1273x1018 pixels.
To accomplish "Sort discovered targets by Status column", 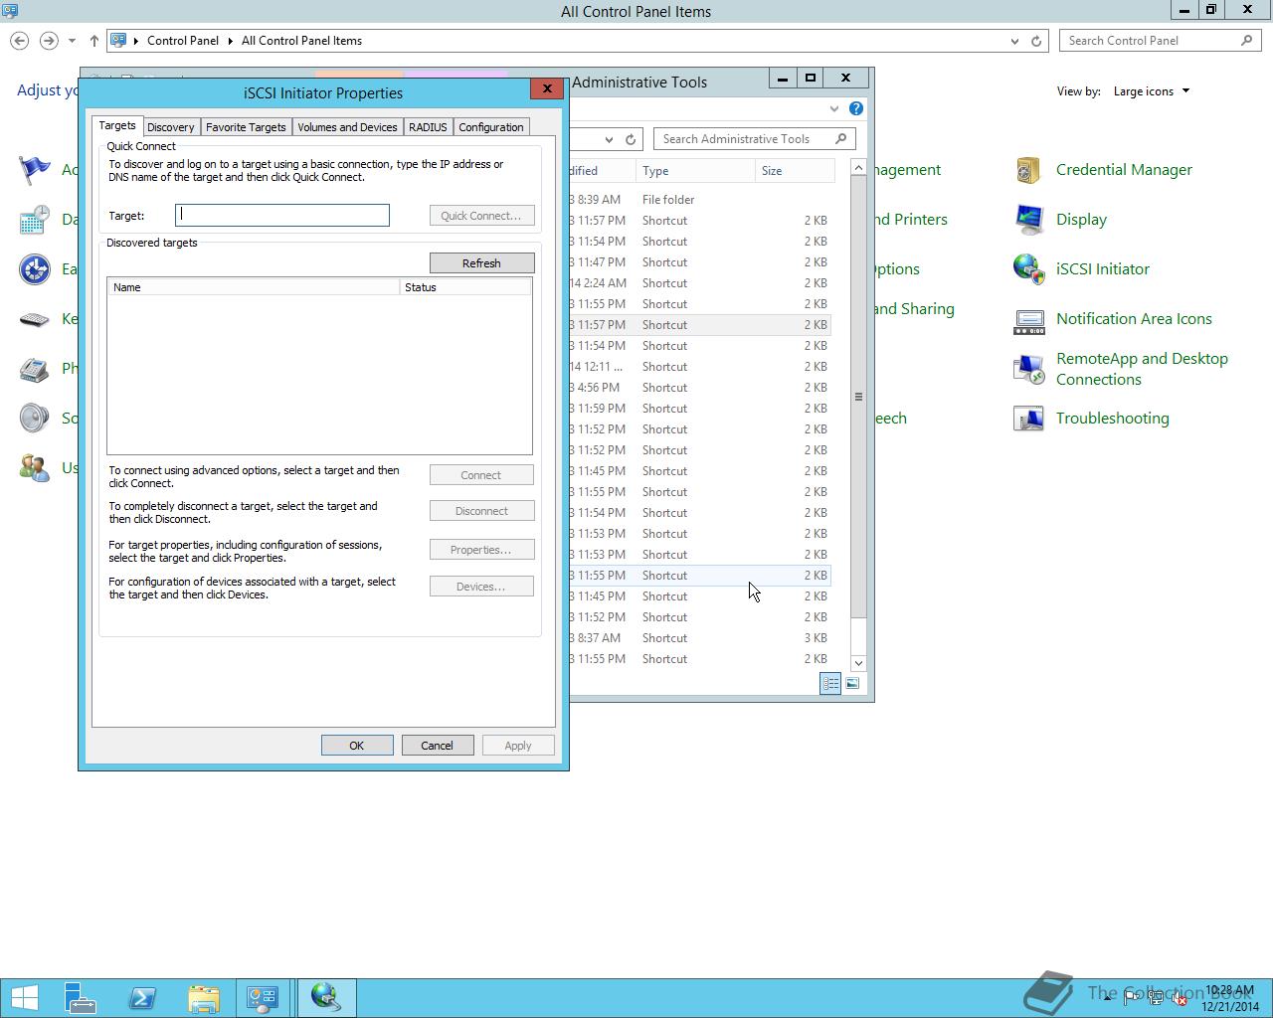I will (465, 287).
